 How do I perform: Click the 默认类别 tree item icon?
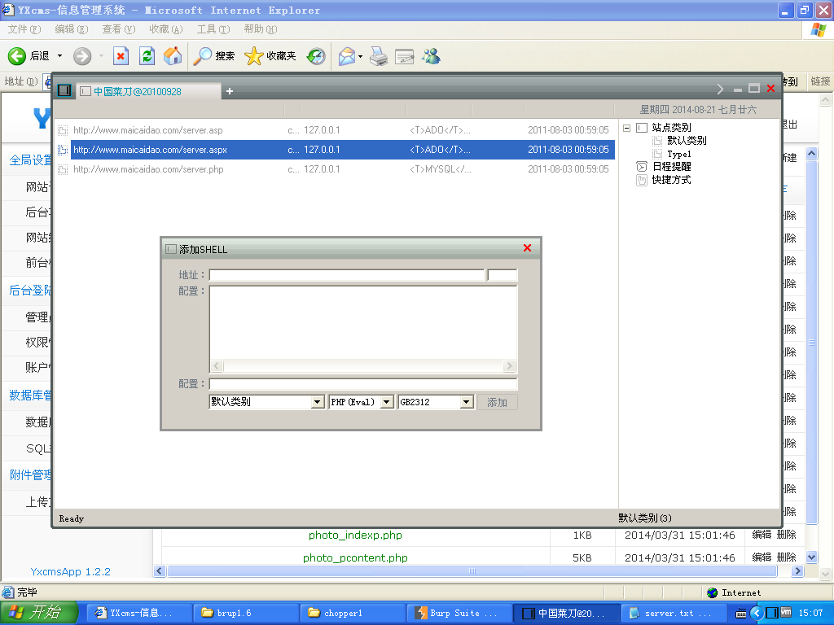pyautogui.click(x=657, y=141)
